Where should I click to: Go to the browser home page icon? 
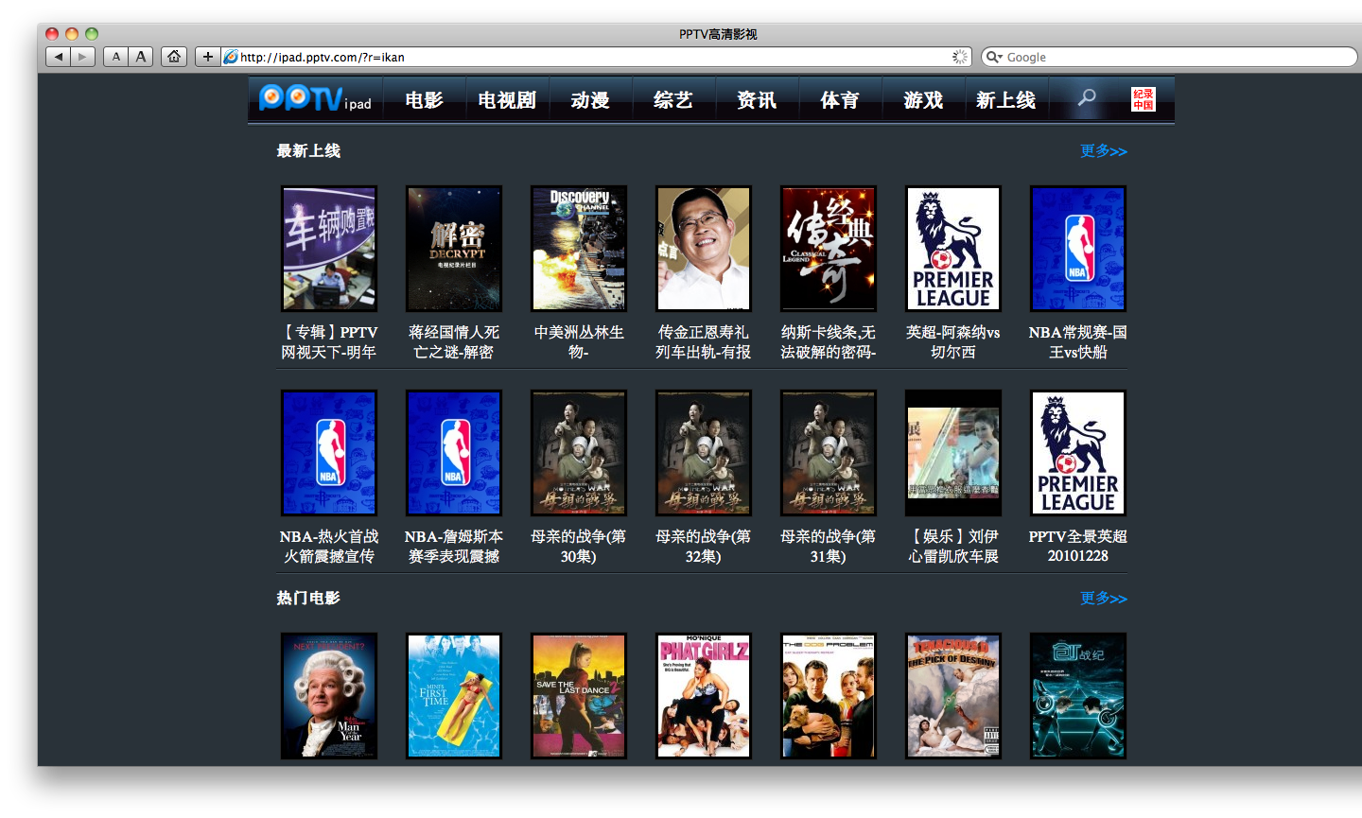point(174,57)
